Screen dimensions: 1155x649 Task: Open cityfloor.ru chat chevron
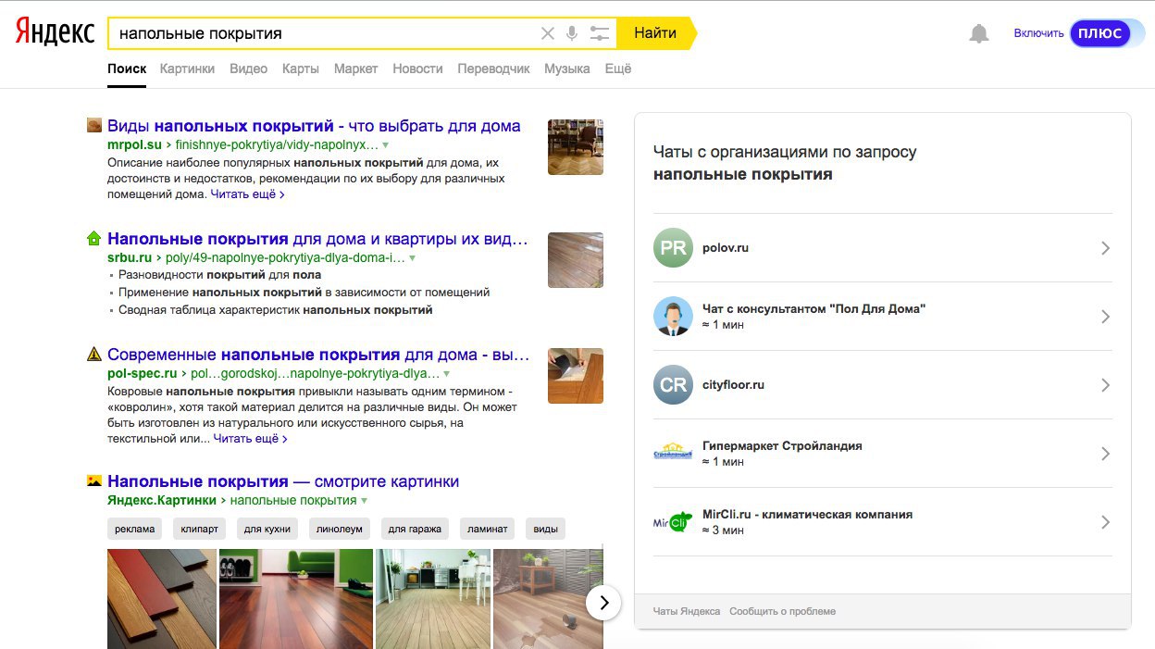click(x=1105, y=385)
